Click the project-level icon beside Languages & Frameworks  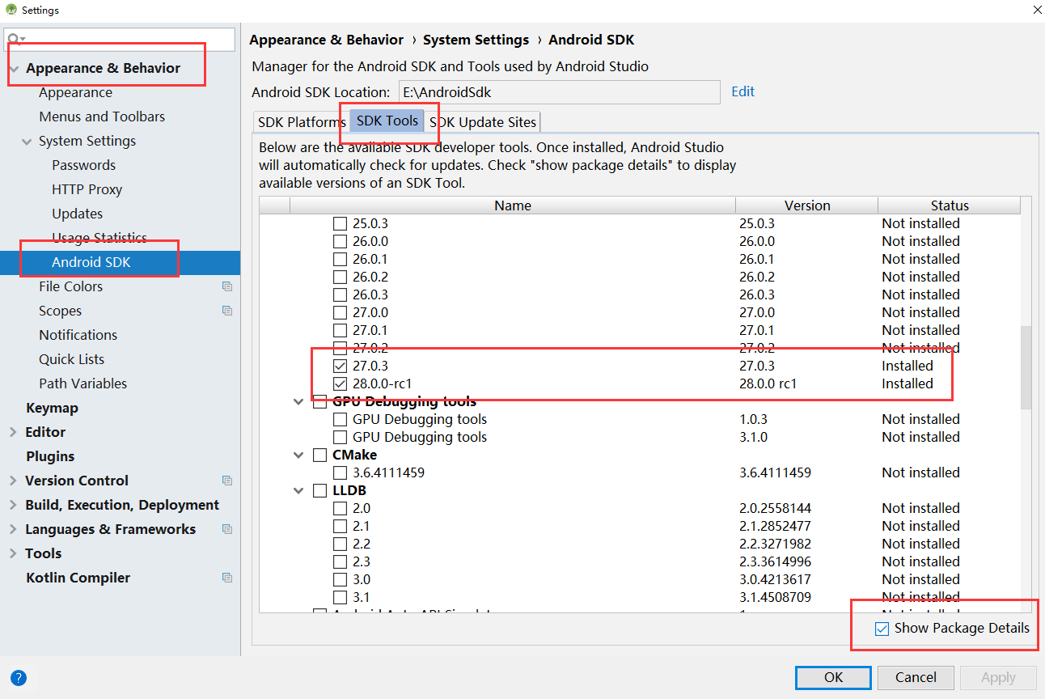[x=227, y=529]
